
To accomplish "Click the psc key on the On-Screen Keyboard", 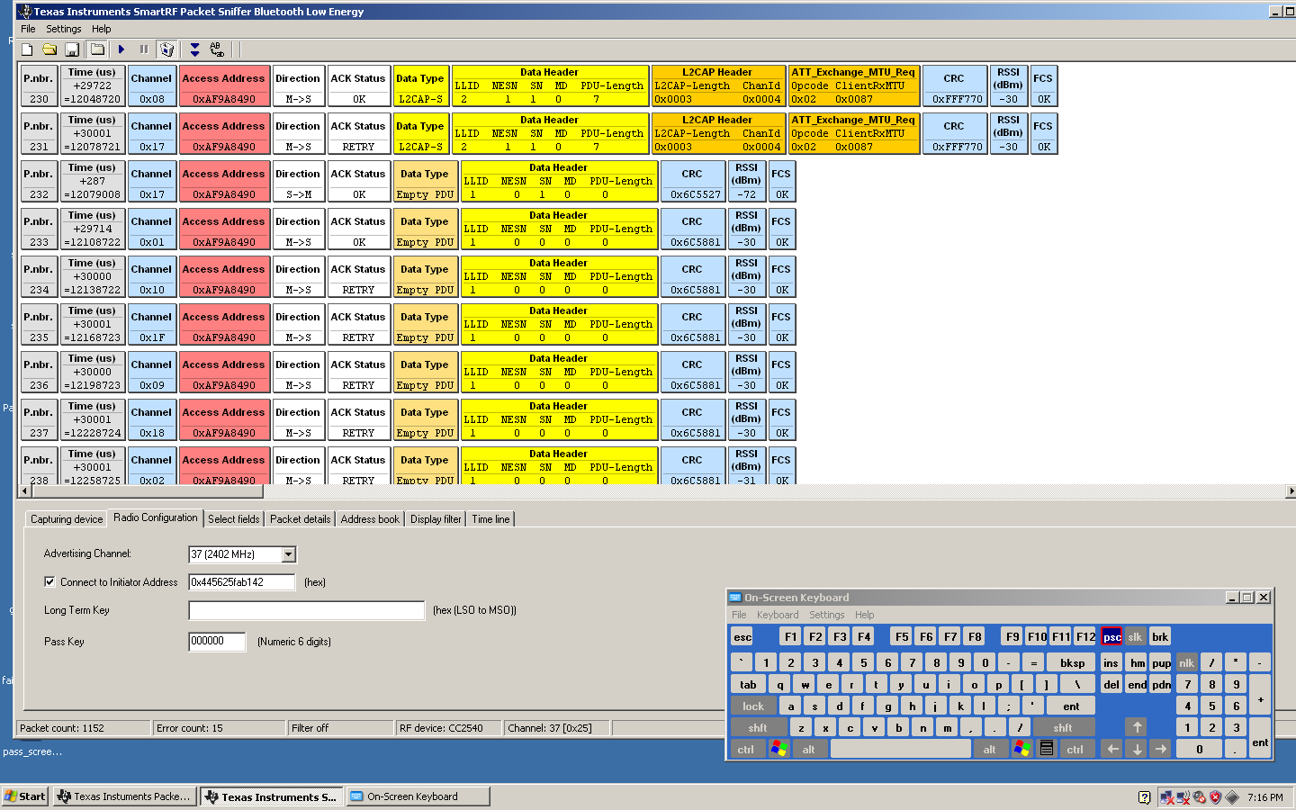I will click(1112, 637).
